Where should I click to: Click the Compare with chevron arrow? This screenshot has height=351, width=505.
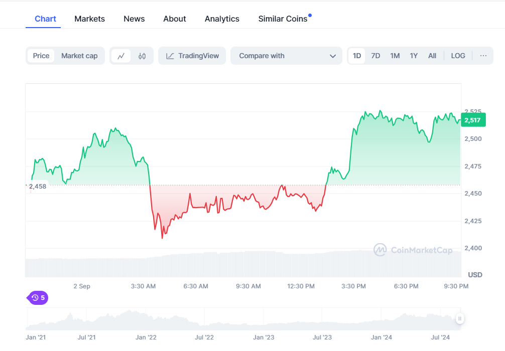pyautogui.click(x=332, y=56)
